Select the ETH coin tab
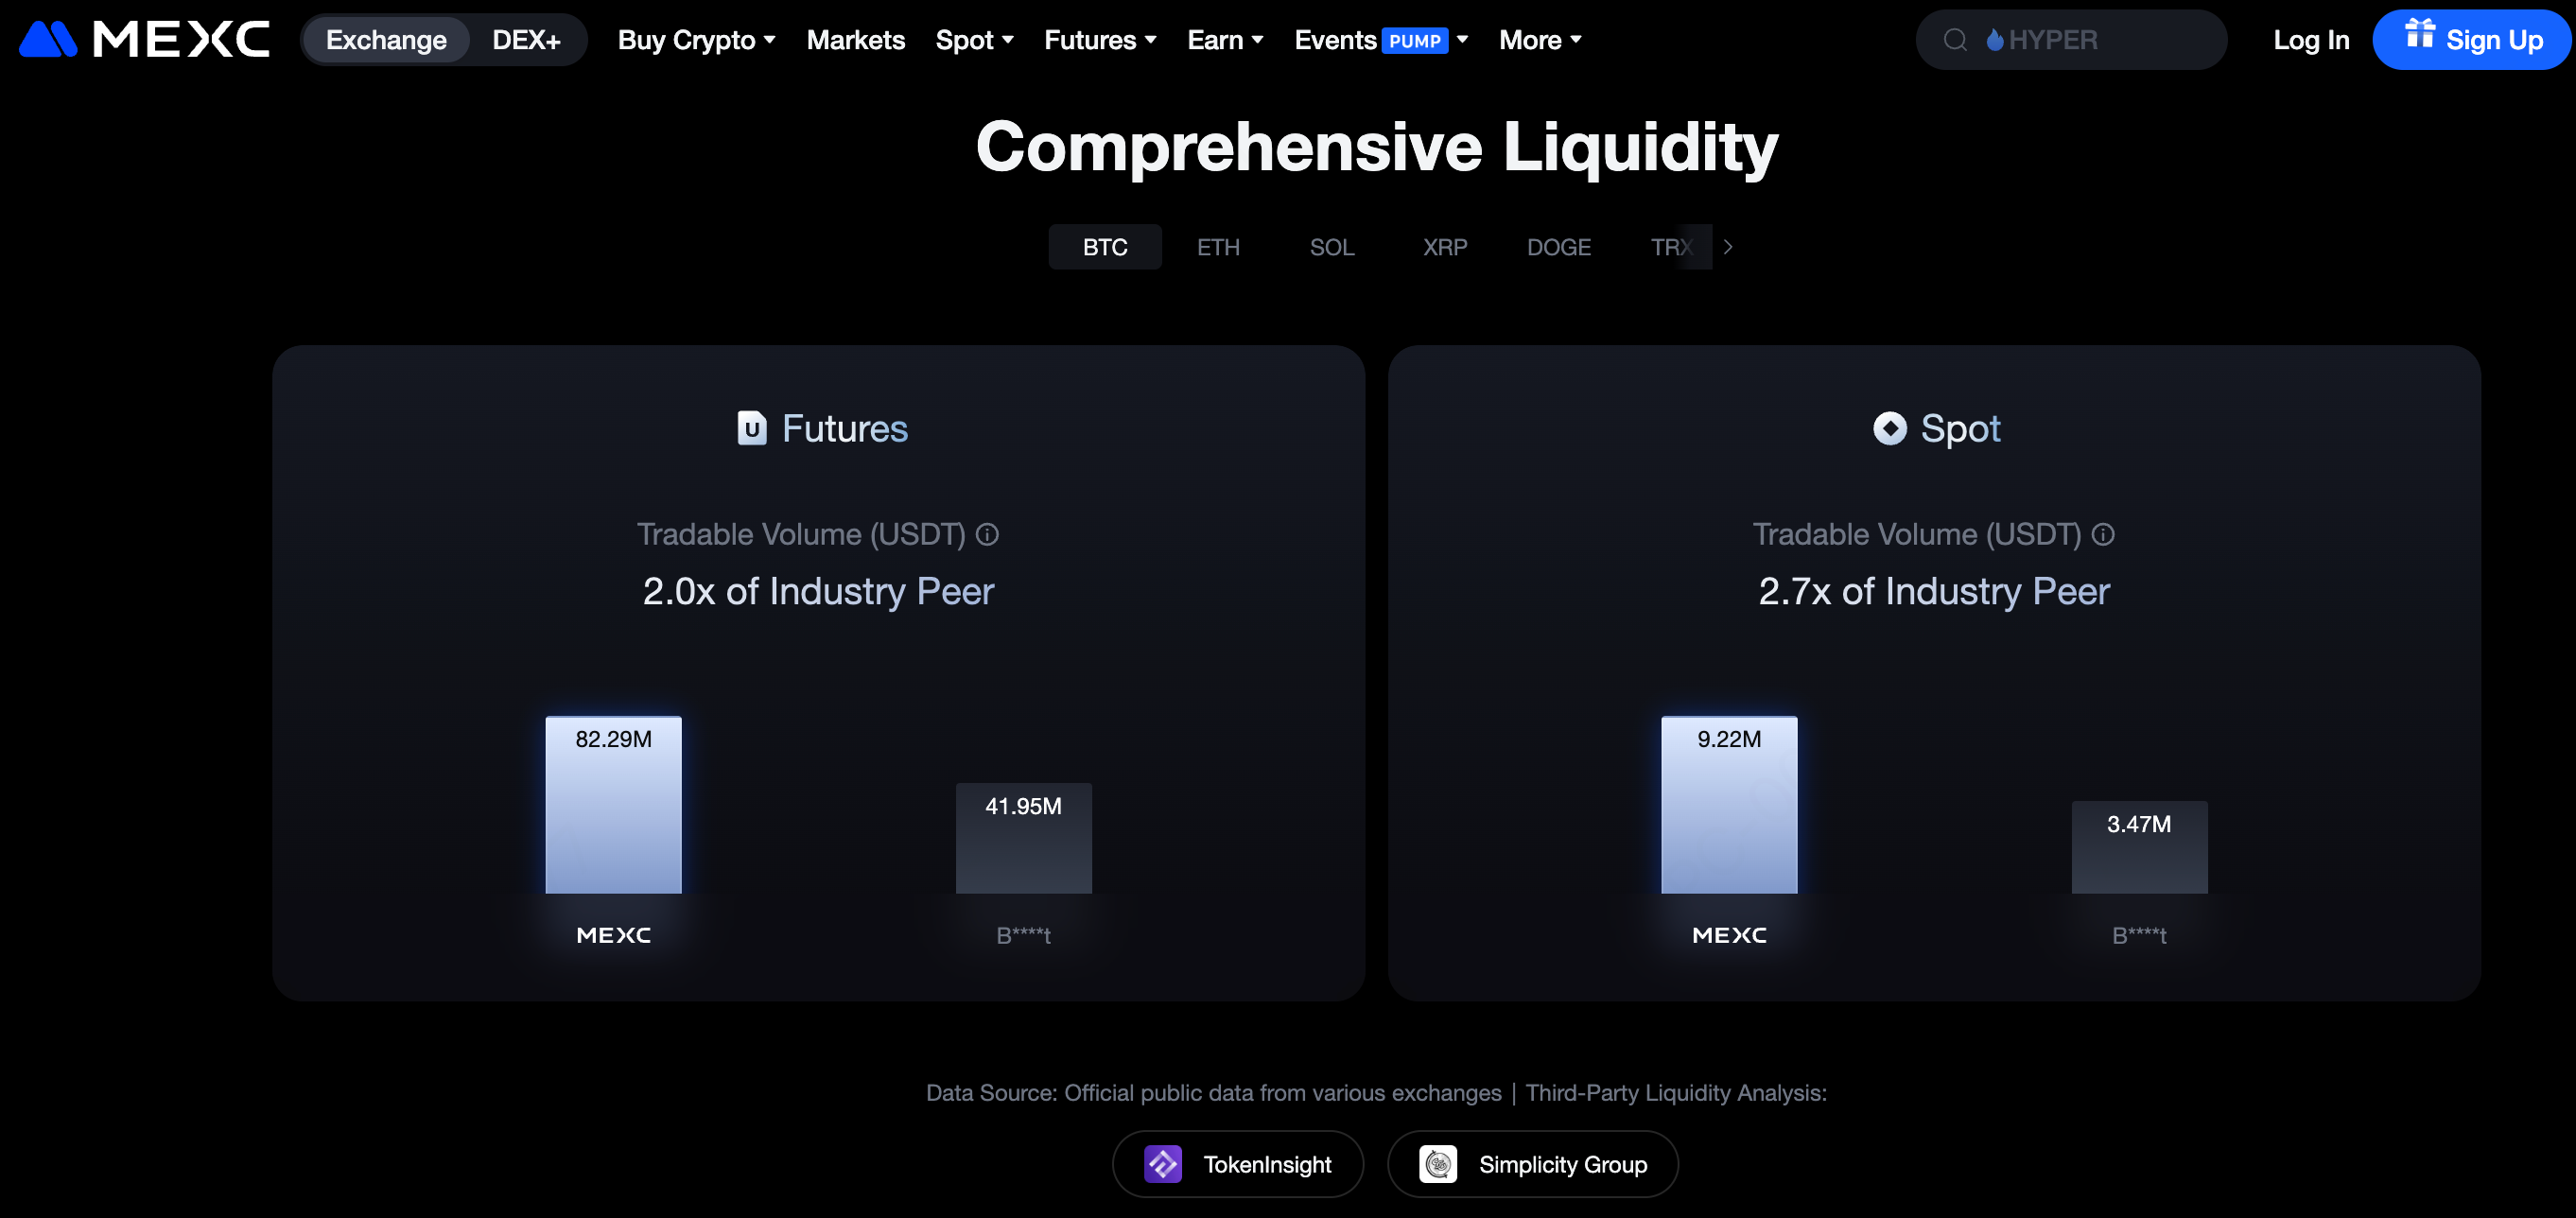The width and height of the screenshot is (2576, 1218). (1218, 247)
